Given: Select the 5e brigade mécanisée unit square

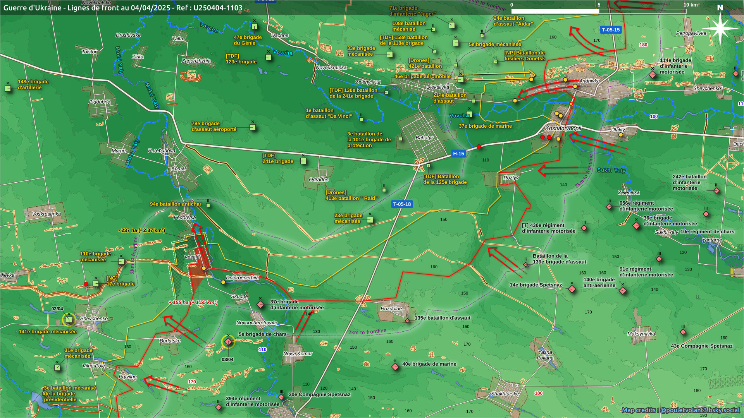Looking at the screenshot, I should click(x=456, y=43).
